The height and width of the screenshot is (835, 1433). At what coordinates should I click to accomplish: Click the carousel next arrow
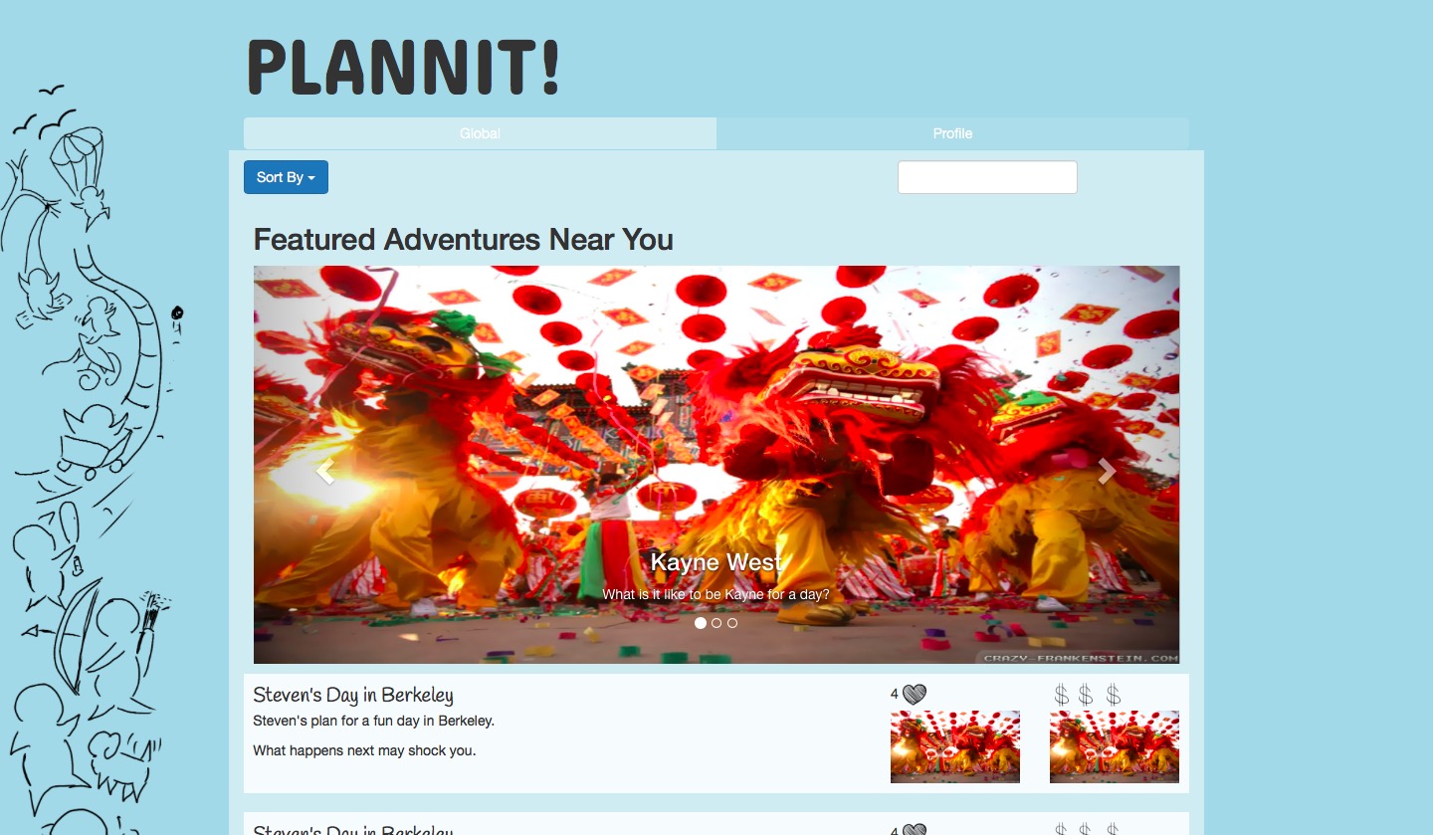[1107, 472]
